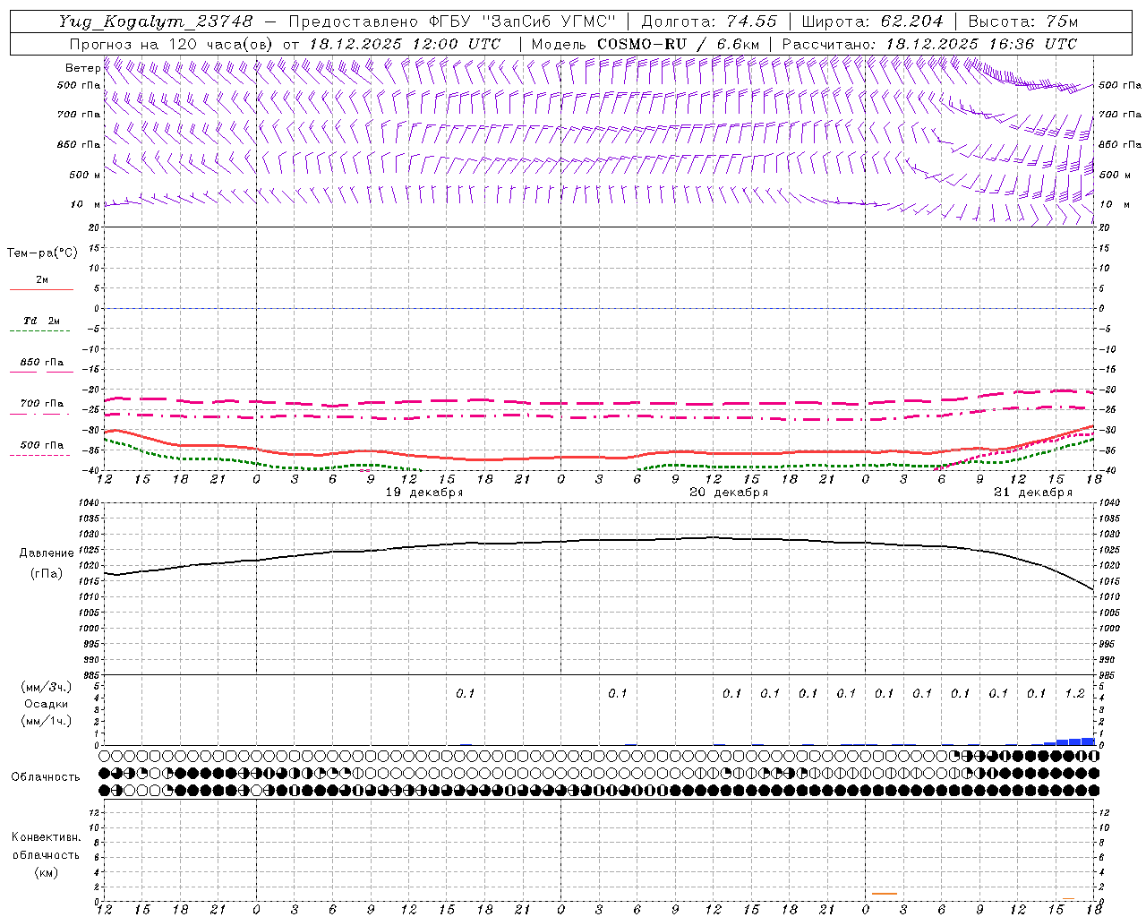Image resolution: width=1146 pixels, height=917 pixels.
Task: Click the forecast header Прогноз на 120 часа(ов)
Action: point(171,44)
